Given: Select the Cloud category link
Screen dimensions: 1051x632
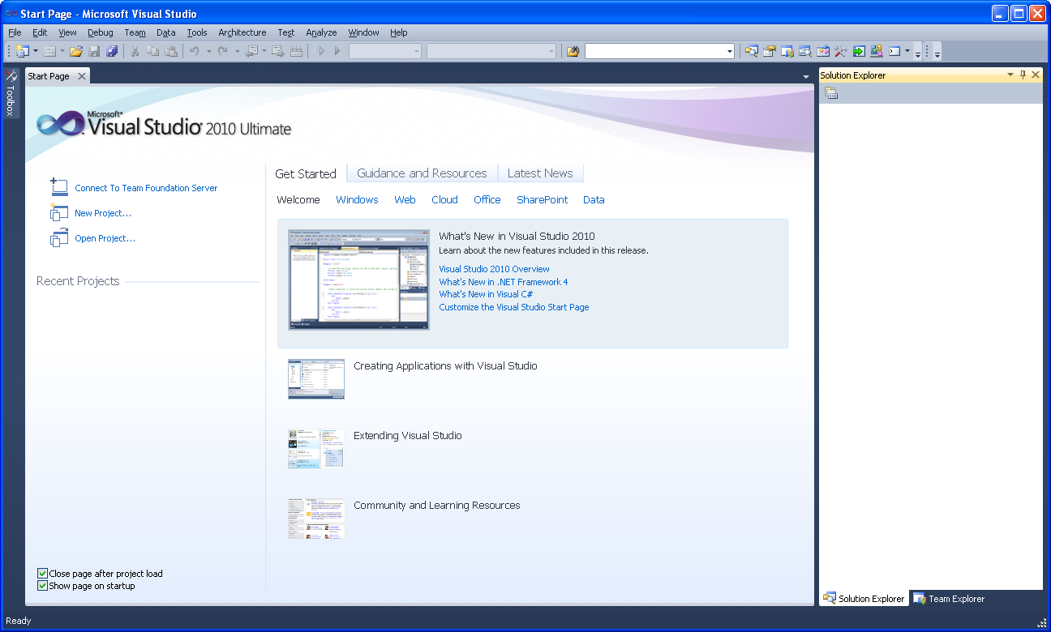Looking at the screenshot, I should point(444,199).
